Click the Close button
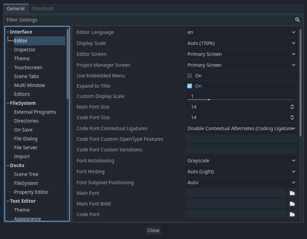This screenshot has width=307, height=239. pyautogui.click(x=153, y=230)
